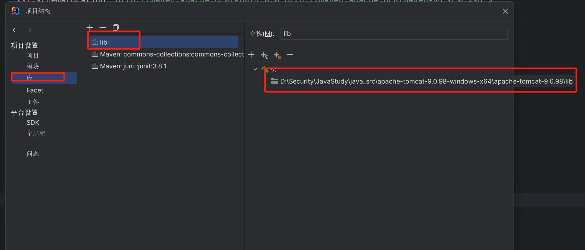Collapse the 类 classes node
Viewport: 585px width, 250px height.
click(x=254, y=69)
